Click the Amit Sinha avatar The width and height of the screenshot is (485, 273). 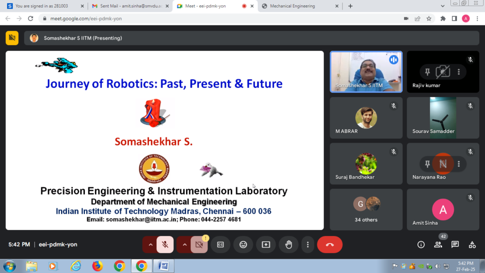point(443,209)
